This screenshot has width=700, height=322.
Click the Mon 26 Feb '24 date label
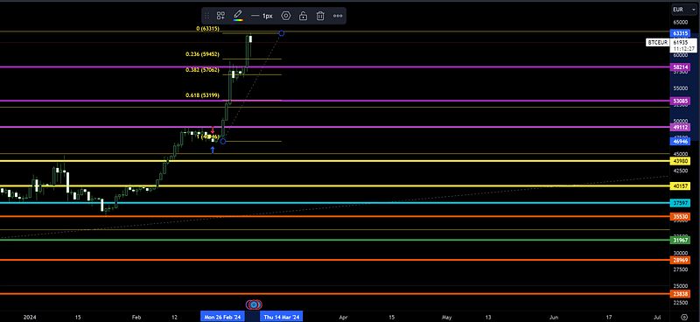point(223,317)
